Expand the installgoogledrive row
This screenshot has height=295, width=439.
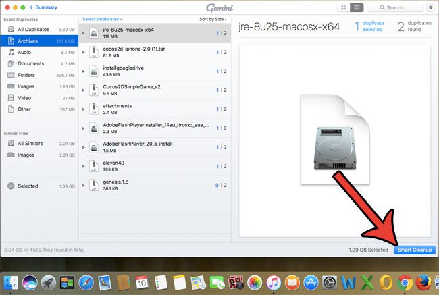(x=84, y=72)
